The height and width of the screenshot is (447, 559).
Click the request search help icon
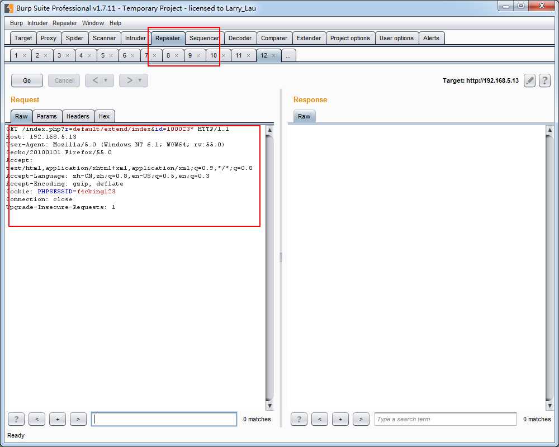click(16, 419)
